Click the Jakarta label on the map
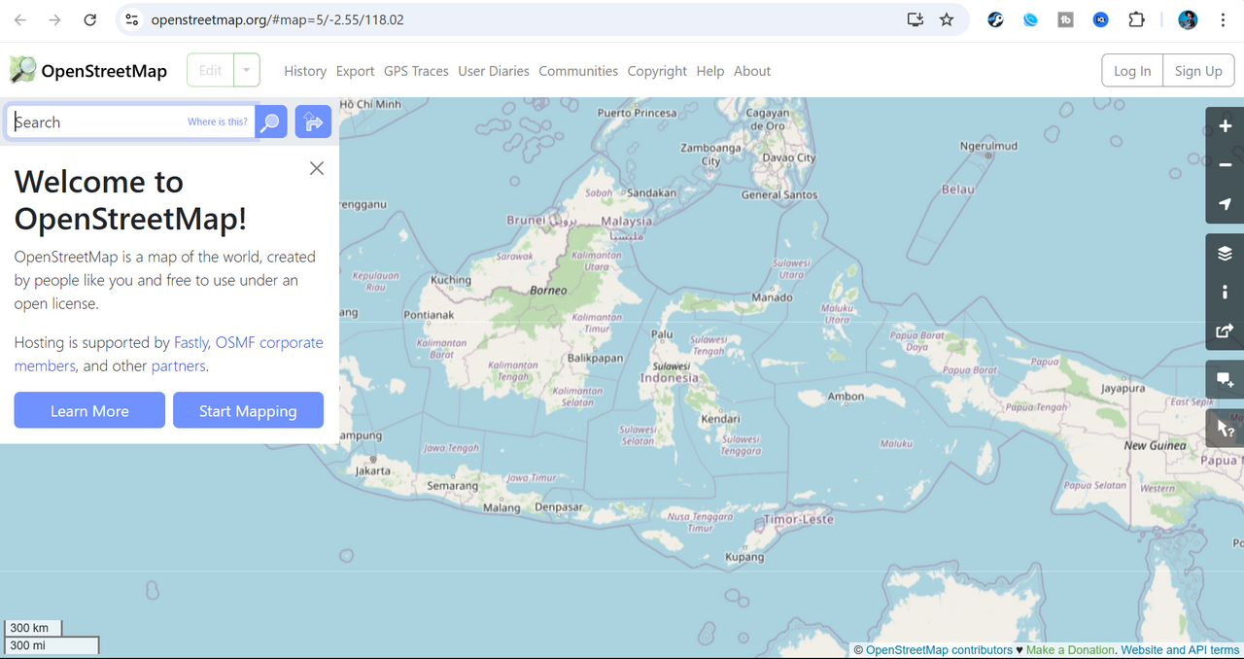 click(x=373, y=470)
